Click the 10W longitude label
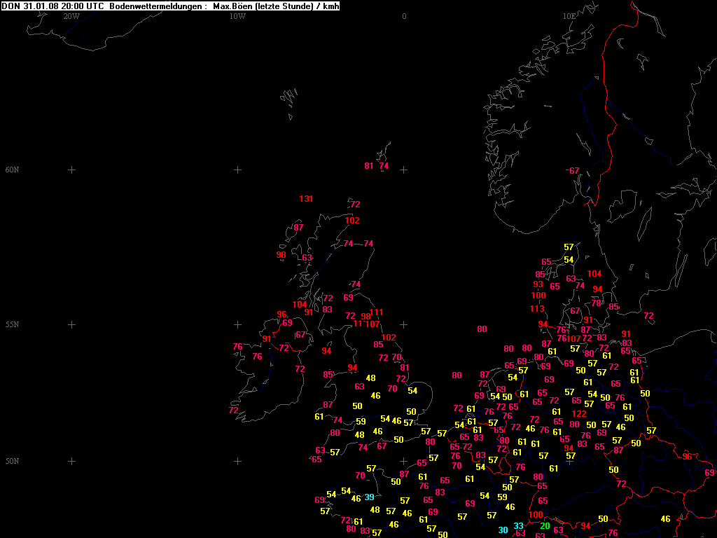This screenshot has width=717, height=538. tap(237, 16)
